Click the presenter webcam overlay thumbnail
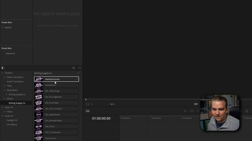The height and width of the screenshot is (141, 252). tap(220, 112)
